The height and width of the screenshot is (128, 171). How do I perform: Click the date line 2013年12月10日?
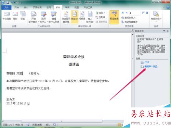[x=18, y=103]
